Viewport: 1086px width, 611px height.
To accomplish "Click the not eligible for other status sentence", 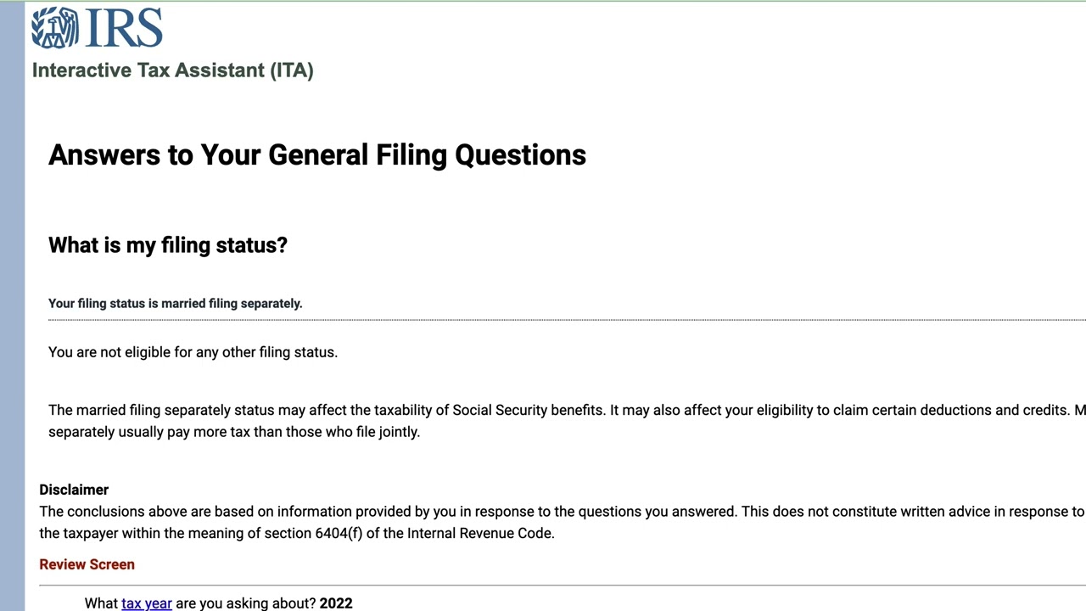I will pyautogui.click(x=193, y=352).
